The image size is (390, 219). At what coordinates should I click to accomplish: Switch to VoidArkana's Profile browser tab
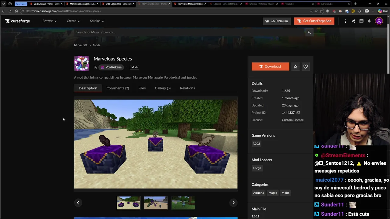coord(46,4)
